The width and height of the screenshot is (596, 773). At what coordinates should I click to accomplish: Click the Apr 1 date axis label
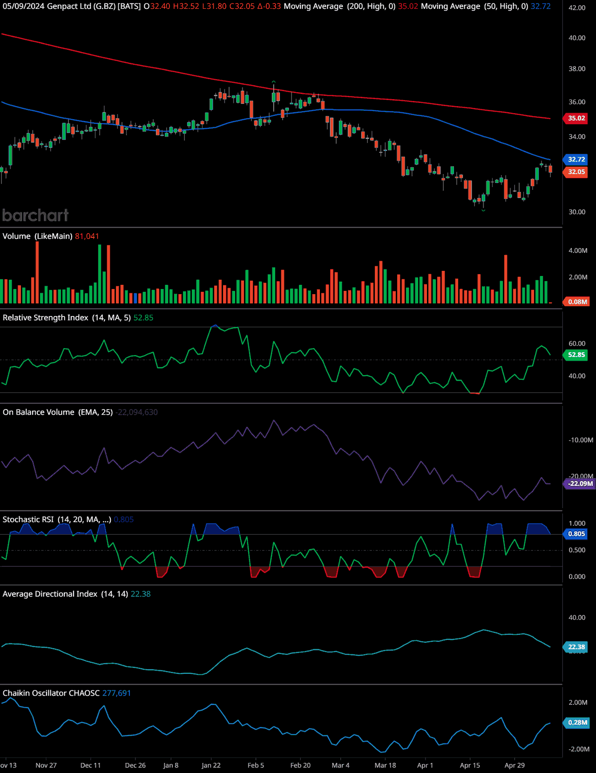[x=425, y=766]
